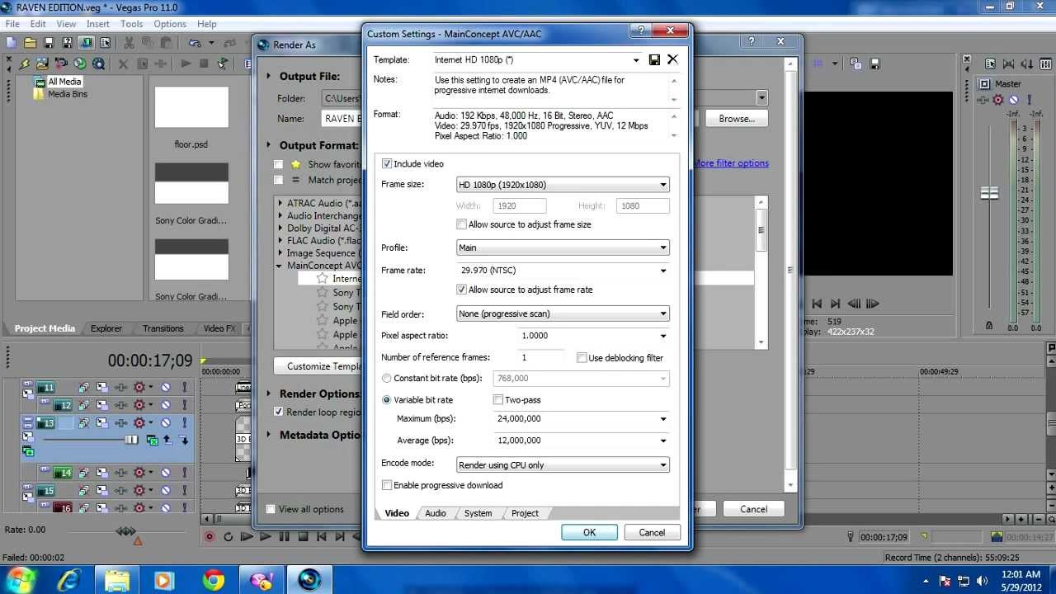Click the transport Record button
This screenshot has height=594, width=1056.
tap(210, 536)
